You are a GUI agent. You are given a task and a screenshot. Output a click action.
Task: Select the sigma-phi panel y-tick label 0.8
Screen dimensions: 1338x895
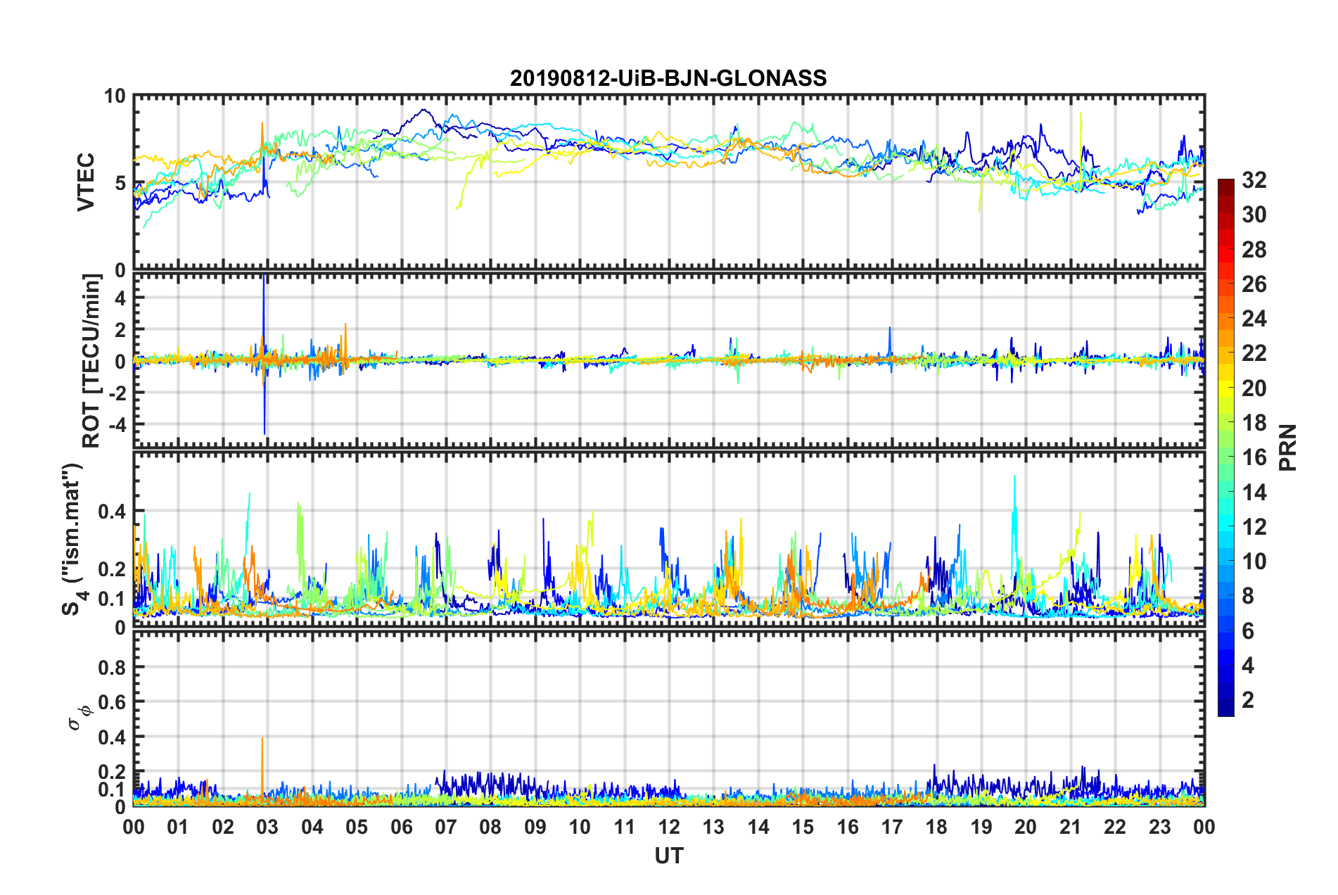(x=112, y=667)
